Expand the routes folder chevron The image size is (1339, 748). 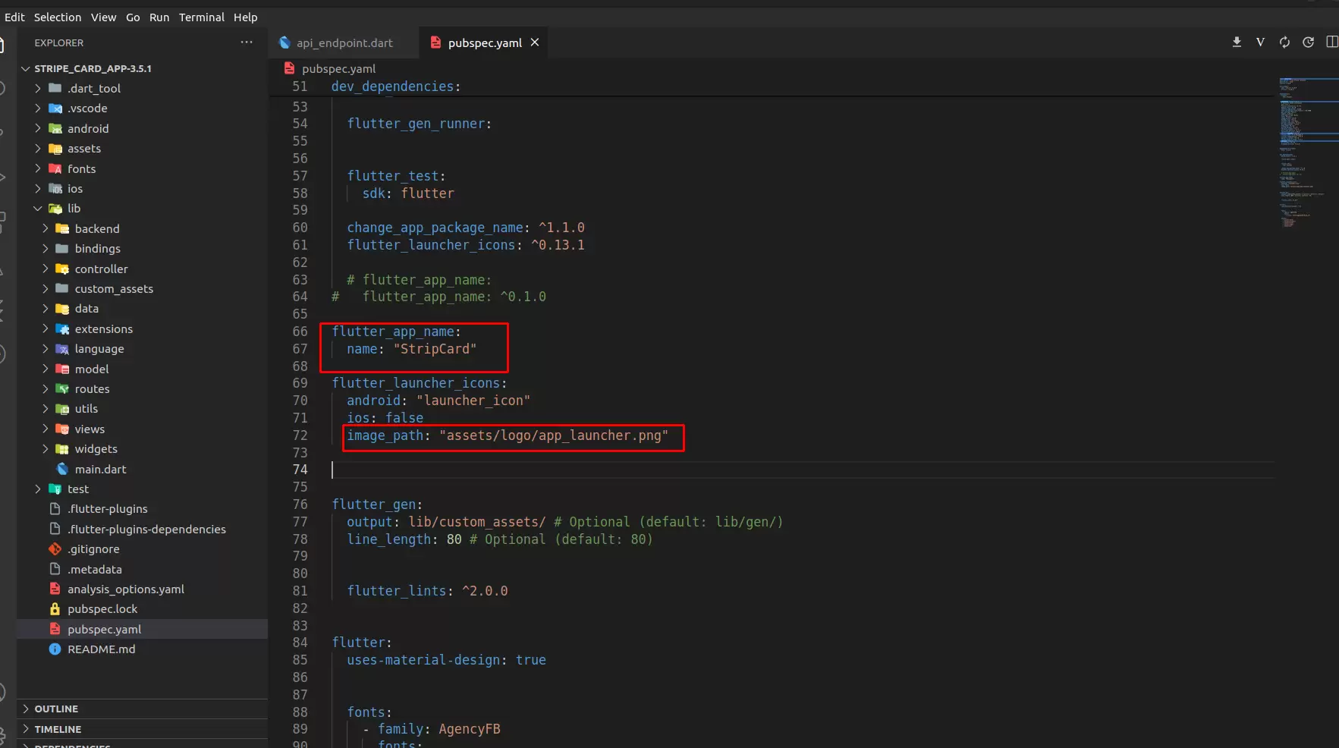point(46,388)
